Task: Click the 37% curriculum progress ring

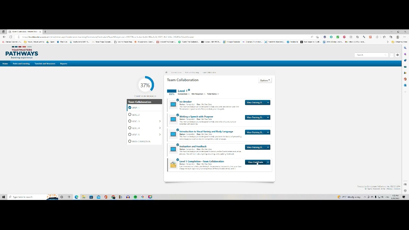Action: click(145, 85)
